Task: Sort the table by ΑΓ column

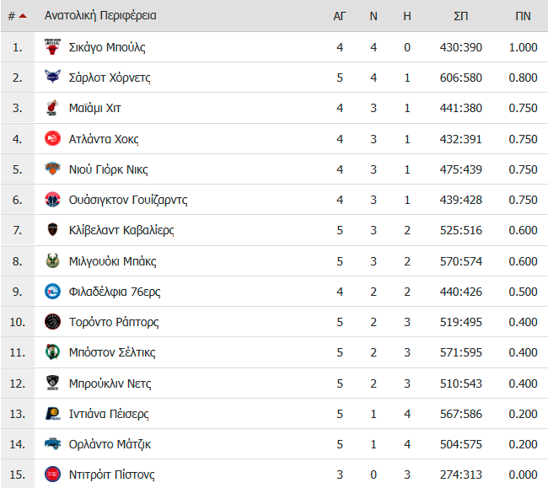Action: click(340, 16)
